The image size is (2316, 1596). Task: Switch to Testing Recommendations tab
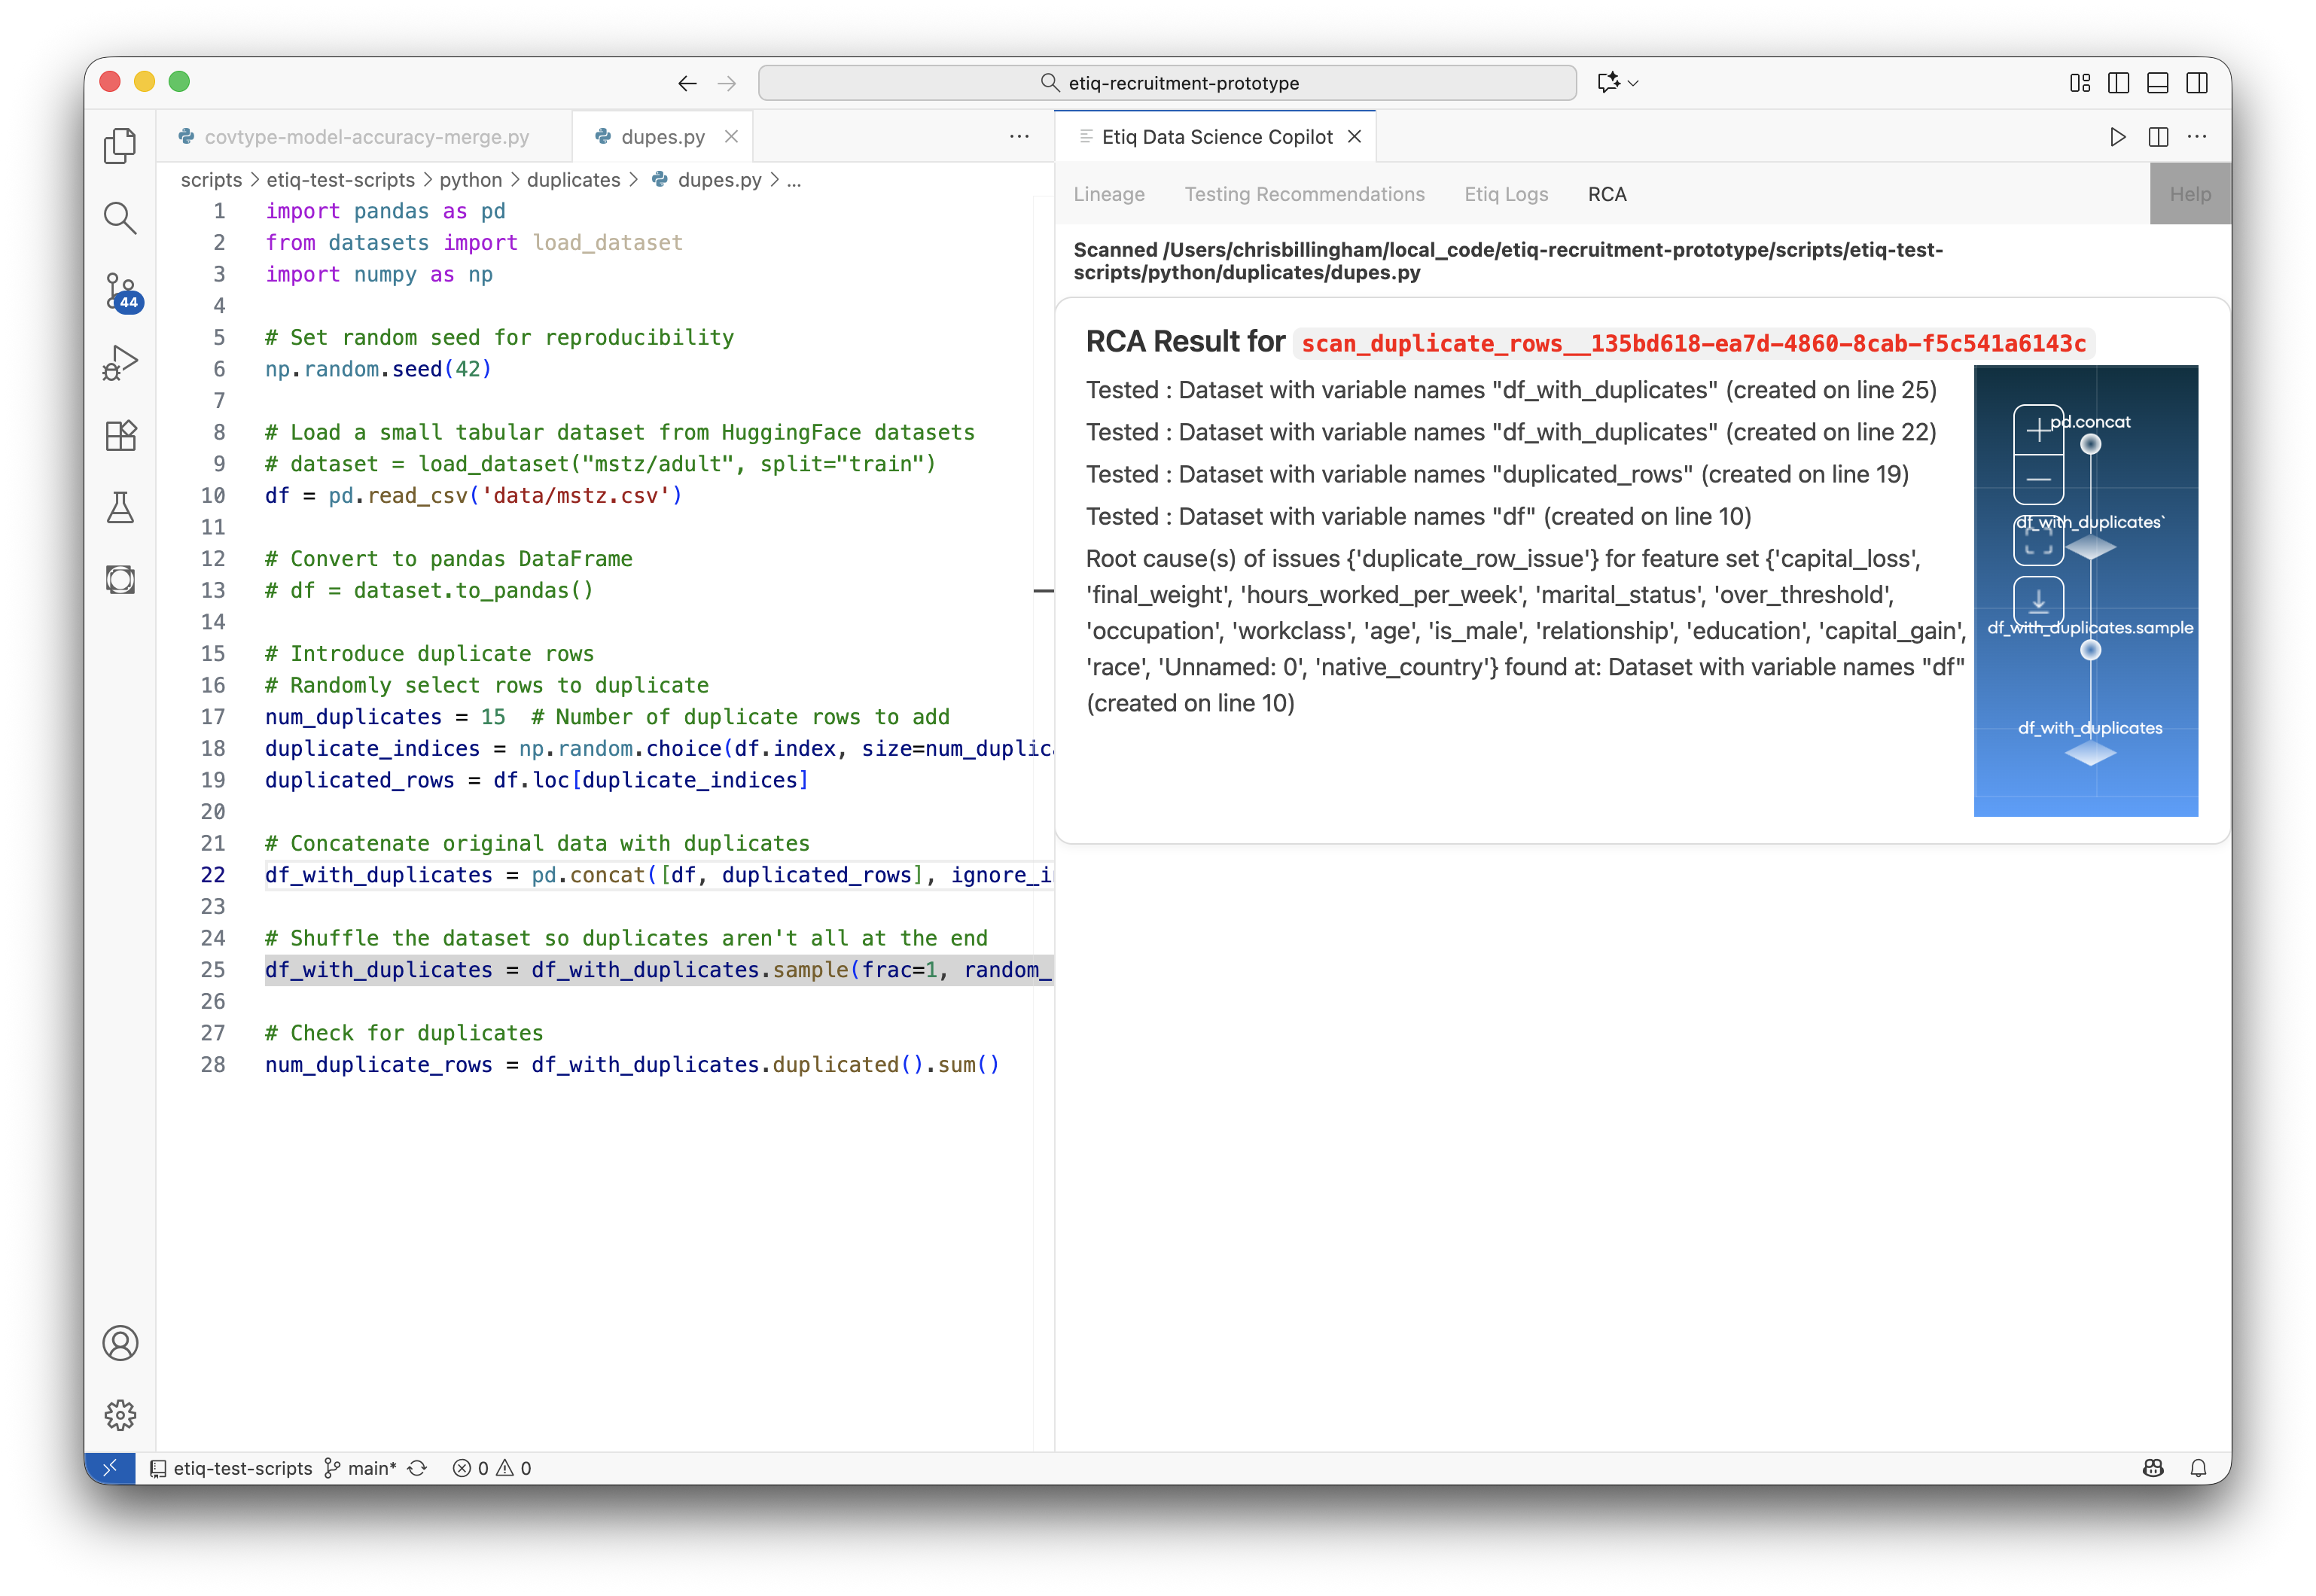(1304, 194)
